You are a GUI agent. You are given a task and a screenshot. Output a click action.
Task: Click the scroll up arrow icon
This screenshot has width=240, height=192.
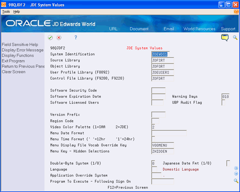pyautogui.click(x=236, y=168)
